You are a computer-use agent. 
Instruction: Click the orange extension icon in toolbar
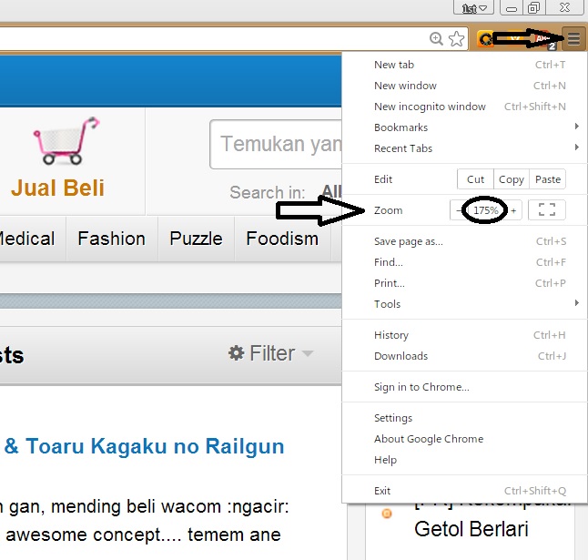(x=485, y=38)
